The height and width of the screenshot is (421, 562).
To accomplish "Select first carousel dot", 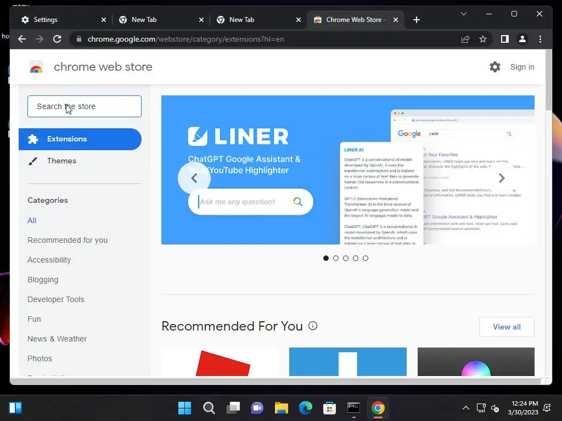I will (326, 258).
